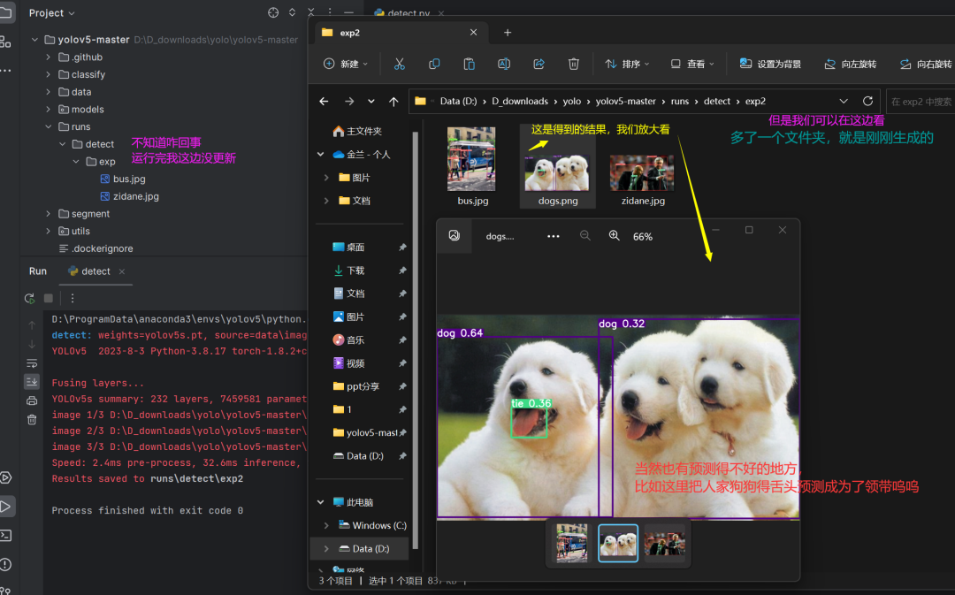Click the search exp2 input field
The height and width of the screenshot is (595, 955).
click(921, 102)
